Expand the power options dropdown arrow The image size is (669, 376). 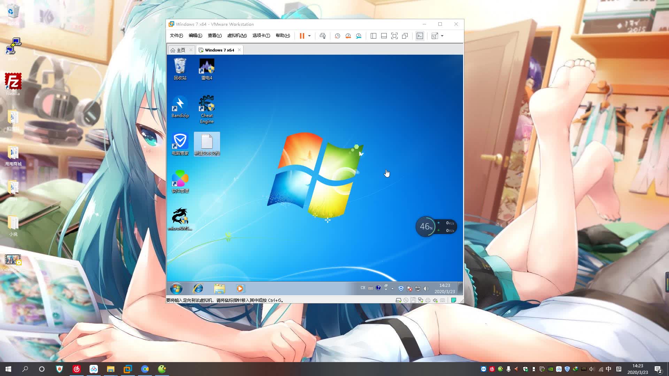(x=309, y=36)
